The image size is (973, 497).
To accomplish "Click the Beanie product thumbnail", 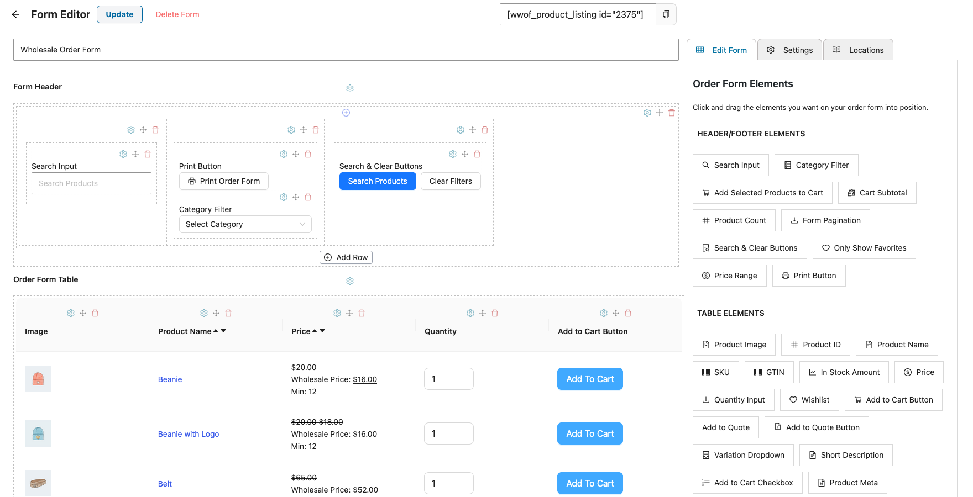I will click(x=38, y=379).
